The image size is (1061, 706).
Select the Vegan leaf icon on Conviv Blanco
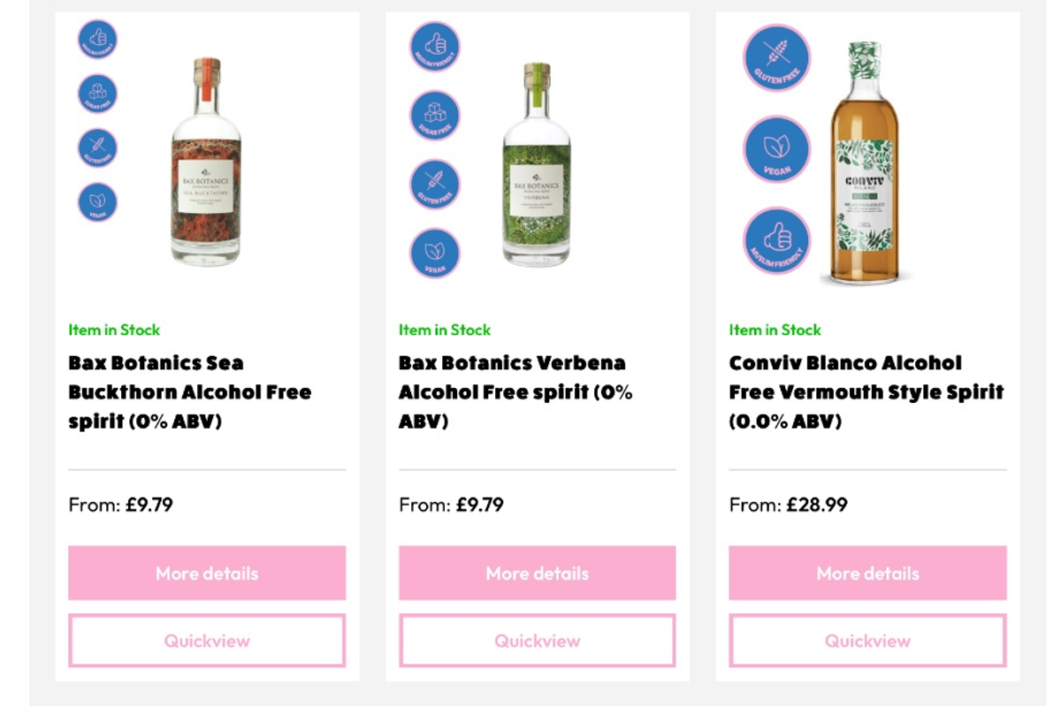click(775, 150)
